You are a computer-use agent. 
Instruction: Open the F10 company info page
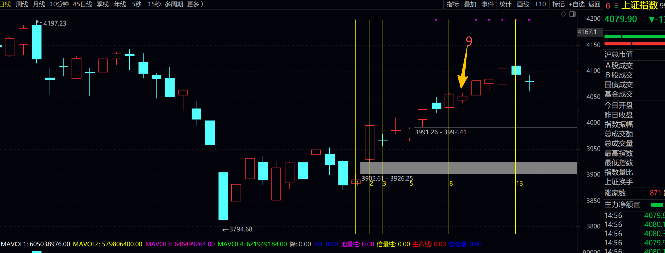[541, 4]
